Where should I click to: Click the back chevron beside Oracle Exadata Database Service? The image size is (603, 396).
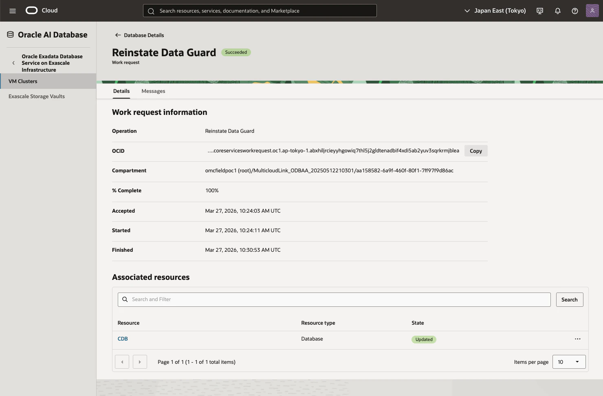[13, 63]
